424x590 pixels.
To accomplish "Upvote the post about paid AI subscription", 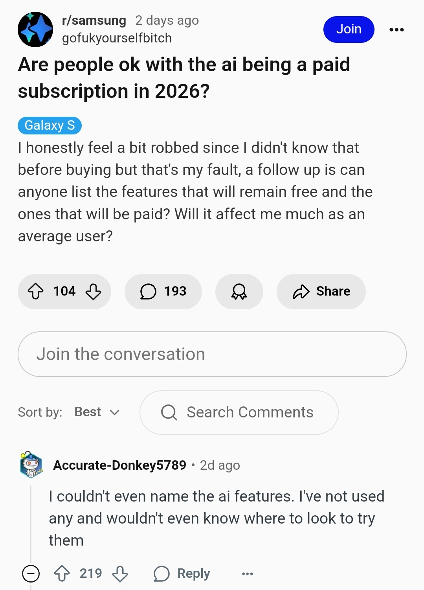I will point(35,292).
